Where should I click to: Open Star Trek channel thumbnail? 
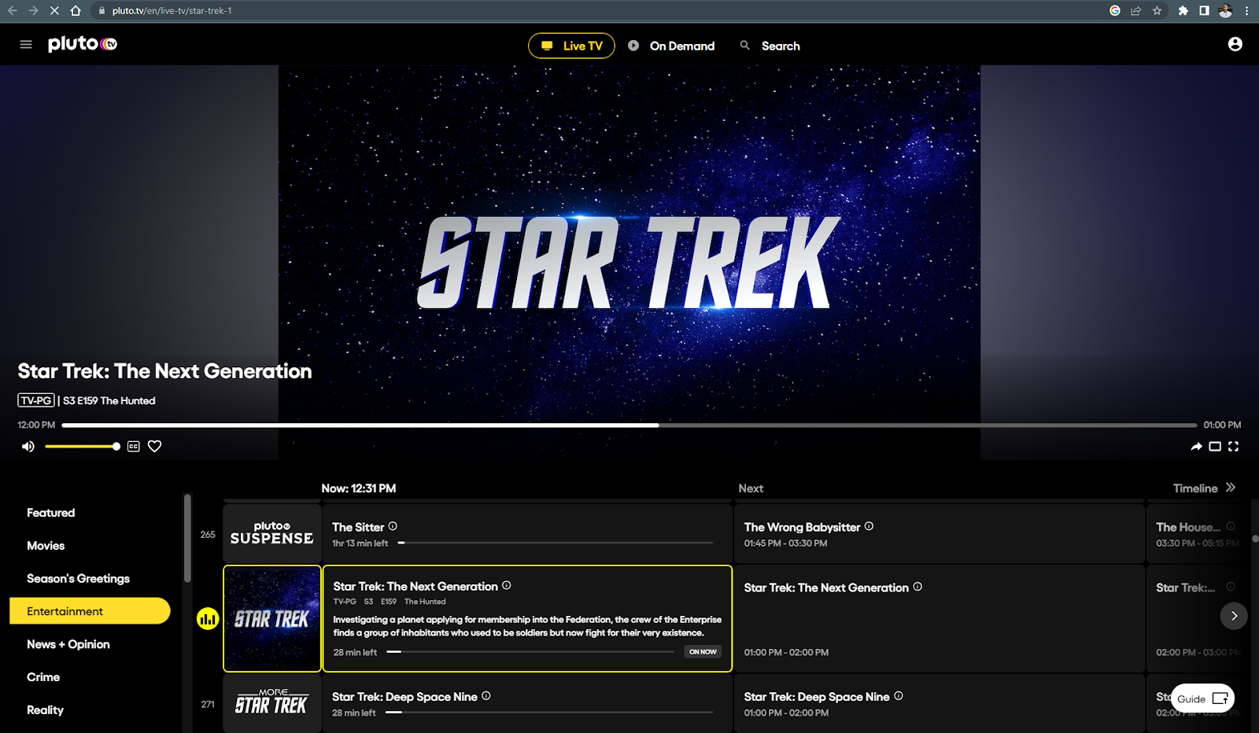click(x=272, y=619)
